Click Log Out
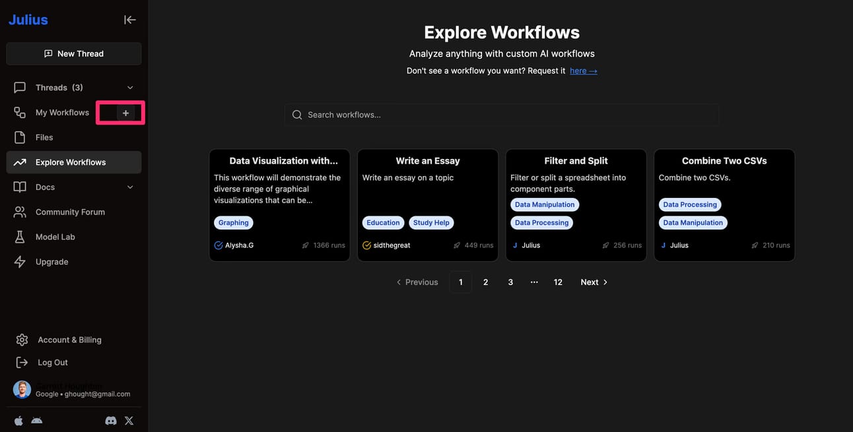853x432 pixels. [x=53, y=362]
